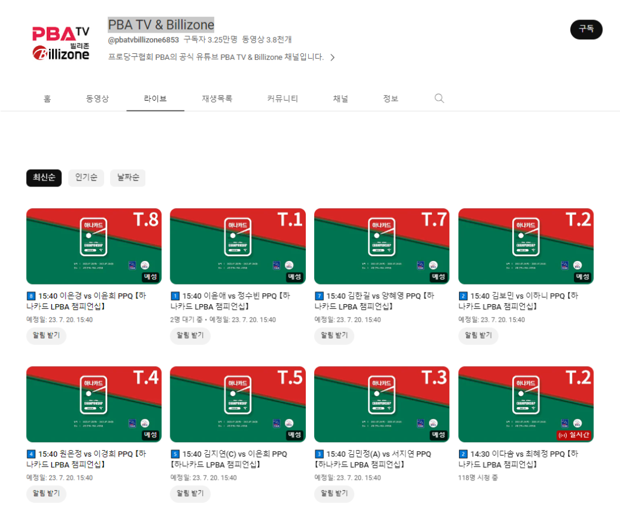Click the PBA TV Billizone channel logo
The width and height of the screenshot is (620, 507).
[x=61, y=42]
